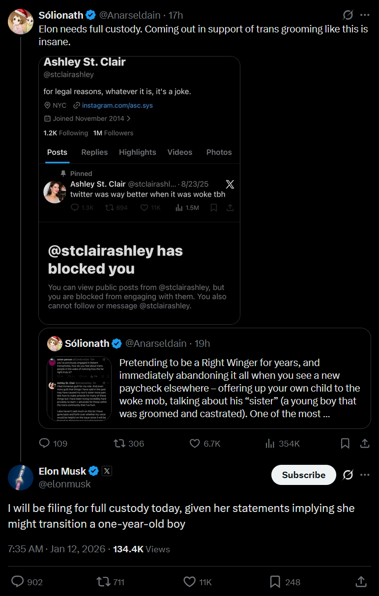The height and width of the screenshot is (596, 379).
Task: Like Elon Musk's post
Action: (x=189, y=582)
